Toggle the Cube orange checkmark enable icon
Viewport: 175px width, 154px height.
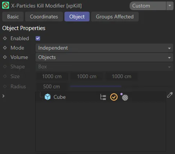pyautogui.click(x=114, y=97)
